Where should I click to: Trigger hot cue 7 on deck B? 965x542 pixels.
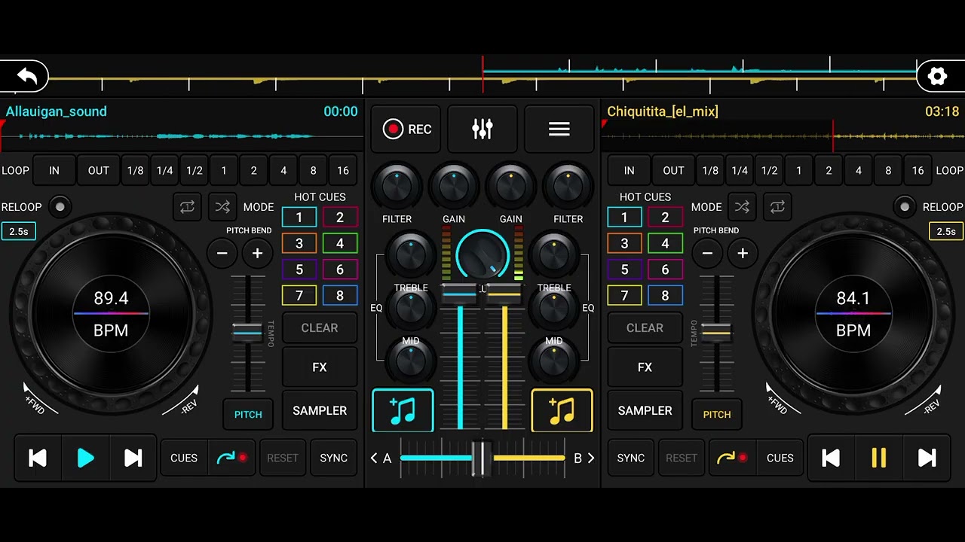[624, 296]
